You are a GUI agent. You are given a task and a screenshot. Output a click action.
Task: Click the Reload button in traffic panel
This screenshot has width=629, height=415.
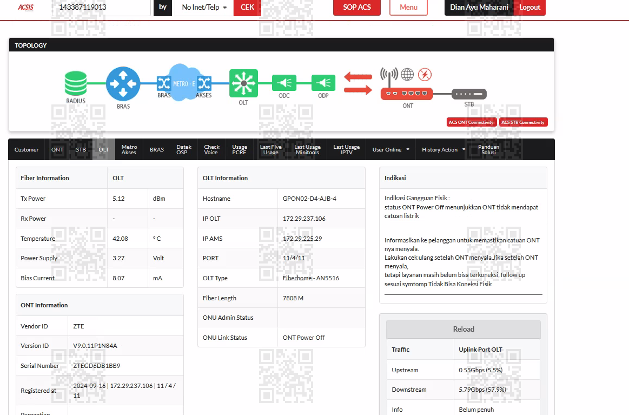(464, 329)
